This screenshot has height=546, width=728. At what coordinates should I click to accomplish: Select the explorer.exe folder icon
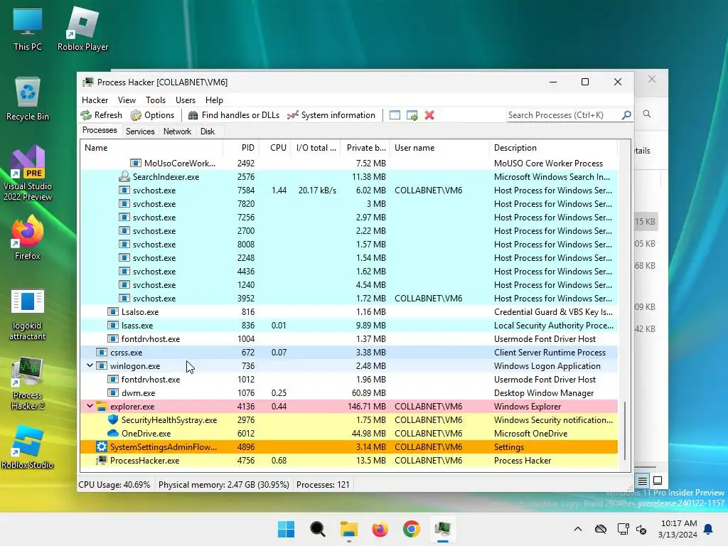[101, 407]
